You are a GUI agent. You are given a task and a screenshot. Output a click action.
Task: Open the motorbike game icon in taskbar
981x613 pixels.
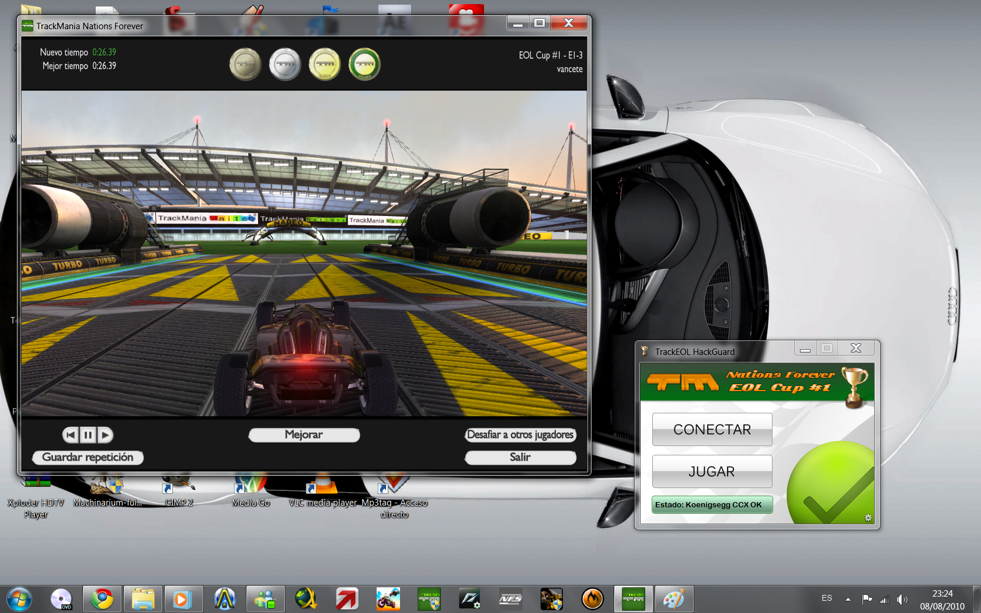pyautogui.click(x=388, y=599)
